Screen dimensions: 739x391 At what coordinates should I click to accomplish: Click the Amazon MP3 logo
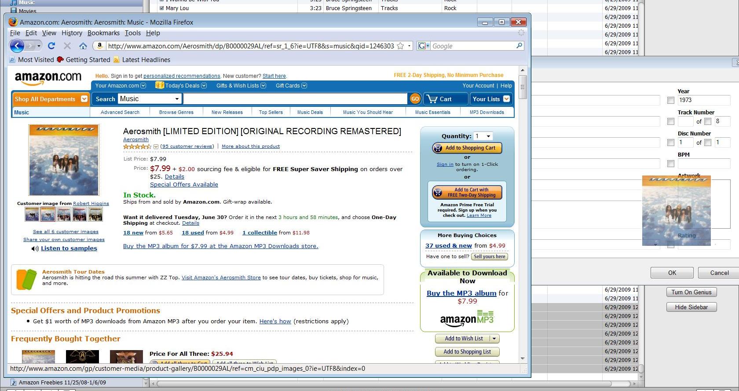click(467, 318)
